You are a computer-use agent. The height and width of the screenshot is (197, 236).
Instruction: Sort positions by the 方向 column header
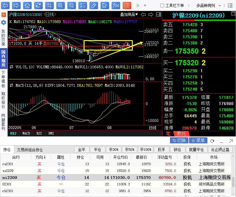pos(40,157)
